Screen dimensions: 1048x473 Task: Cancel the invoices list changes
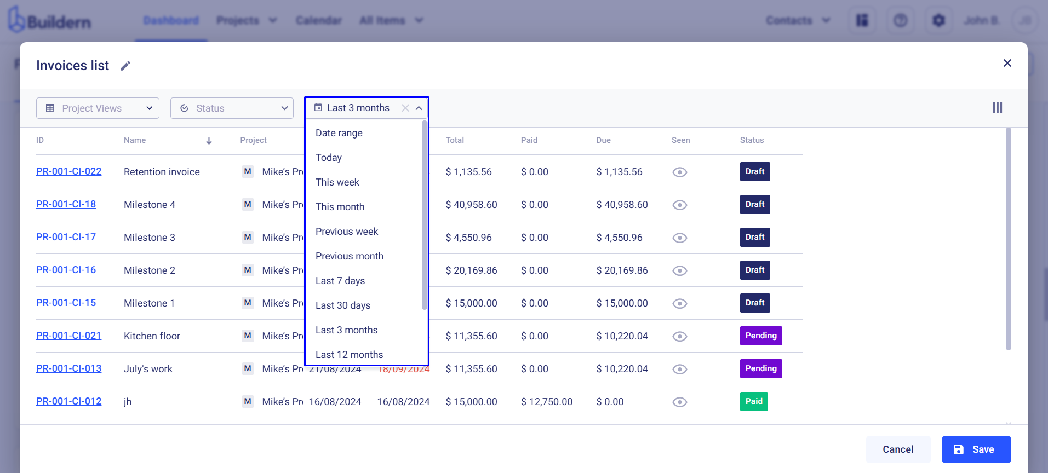pyautogui.click(x=898, y=449)
